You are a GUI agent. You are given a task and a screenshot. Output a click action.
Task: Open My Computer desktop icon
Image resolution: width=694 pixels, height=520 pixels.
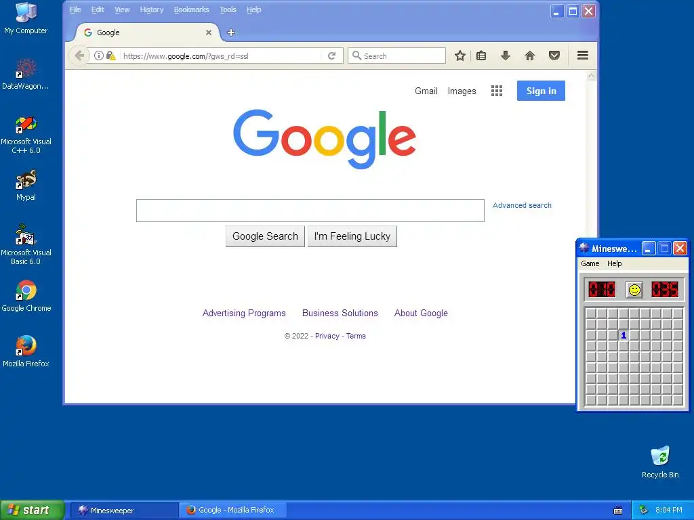click(26, 18)
